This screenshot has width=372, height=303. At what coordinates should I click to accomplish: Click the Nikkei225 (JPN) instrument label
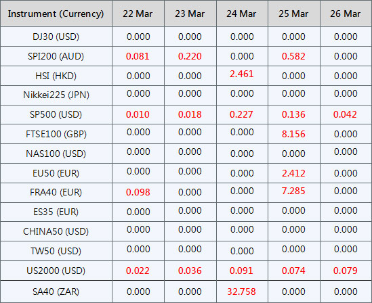[x=56, y=95]
